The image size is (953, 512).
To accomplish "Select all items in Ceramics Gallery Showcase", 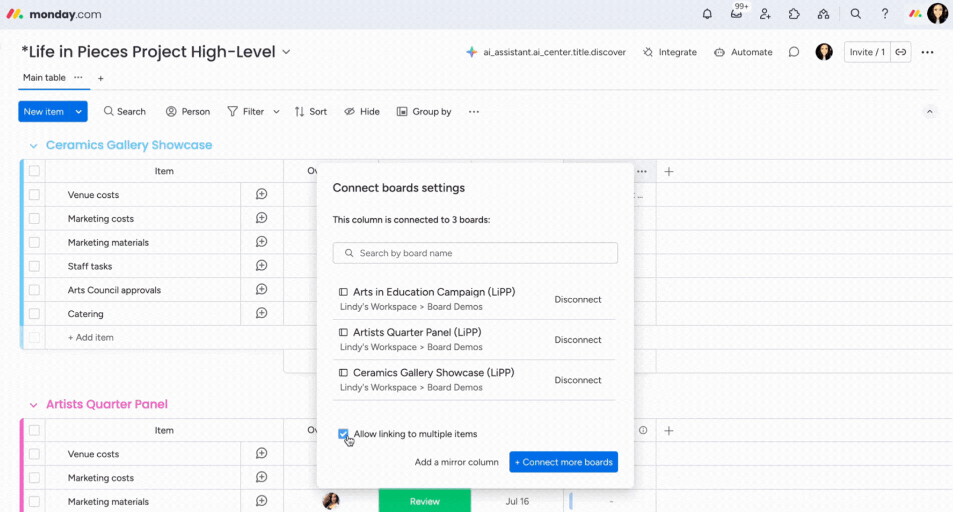I will pyautogui.click(x=34, y=171).
